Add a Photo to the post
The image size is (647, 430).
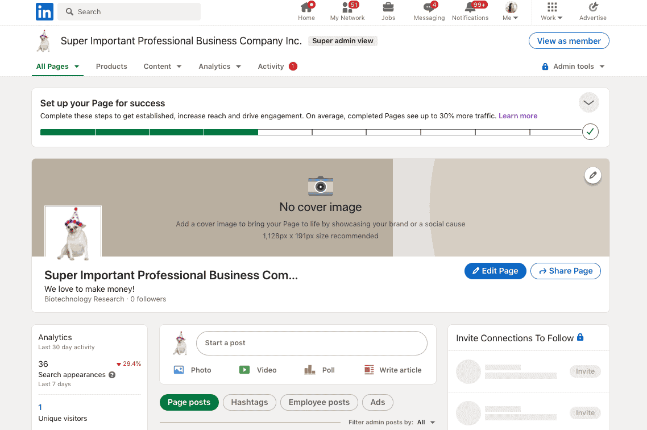tap(192, 370)
